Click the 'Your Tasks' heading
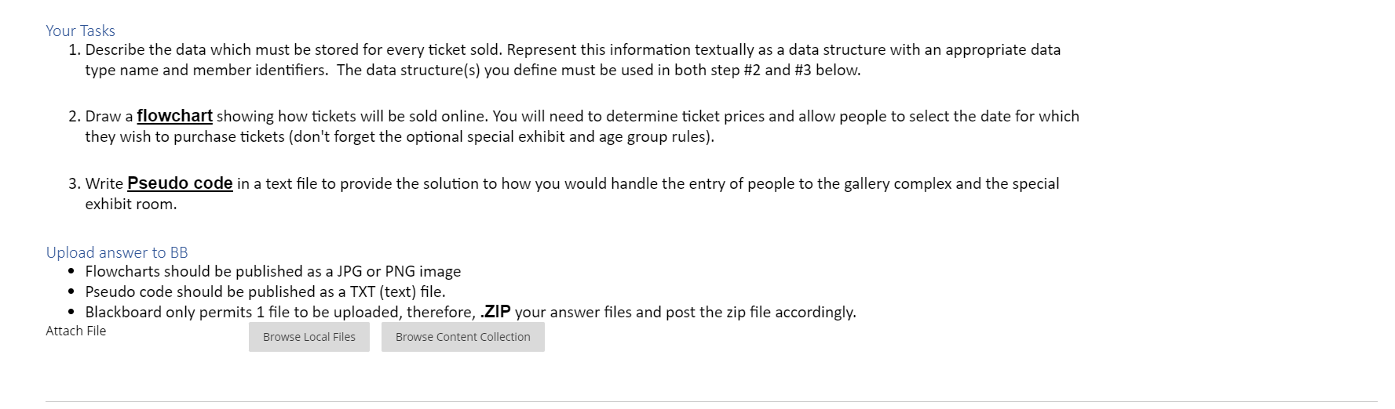 pyautogui.click(x=80, y=31)
